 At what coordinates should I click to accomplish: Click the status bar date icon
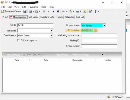point(109,97)
